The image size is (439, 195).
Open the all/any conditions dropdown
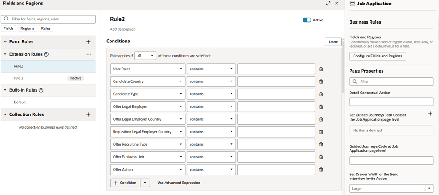146,56
